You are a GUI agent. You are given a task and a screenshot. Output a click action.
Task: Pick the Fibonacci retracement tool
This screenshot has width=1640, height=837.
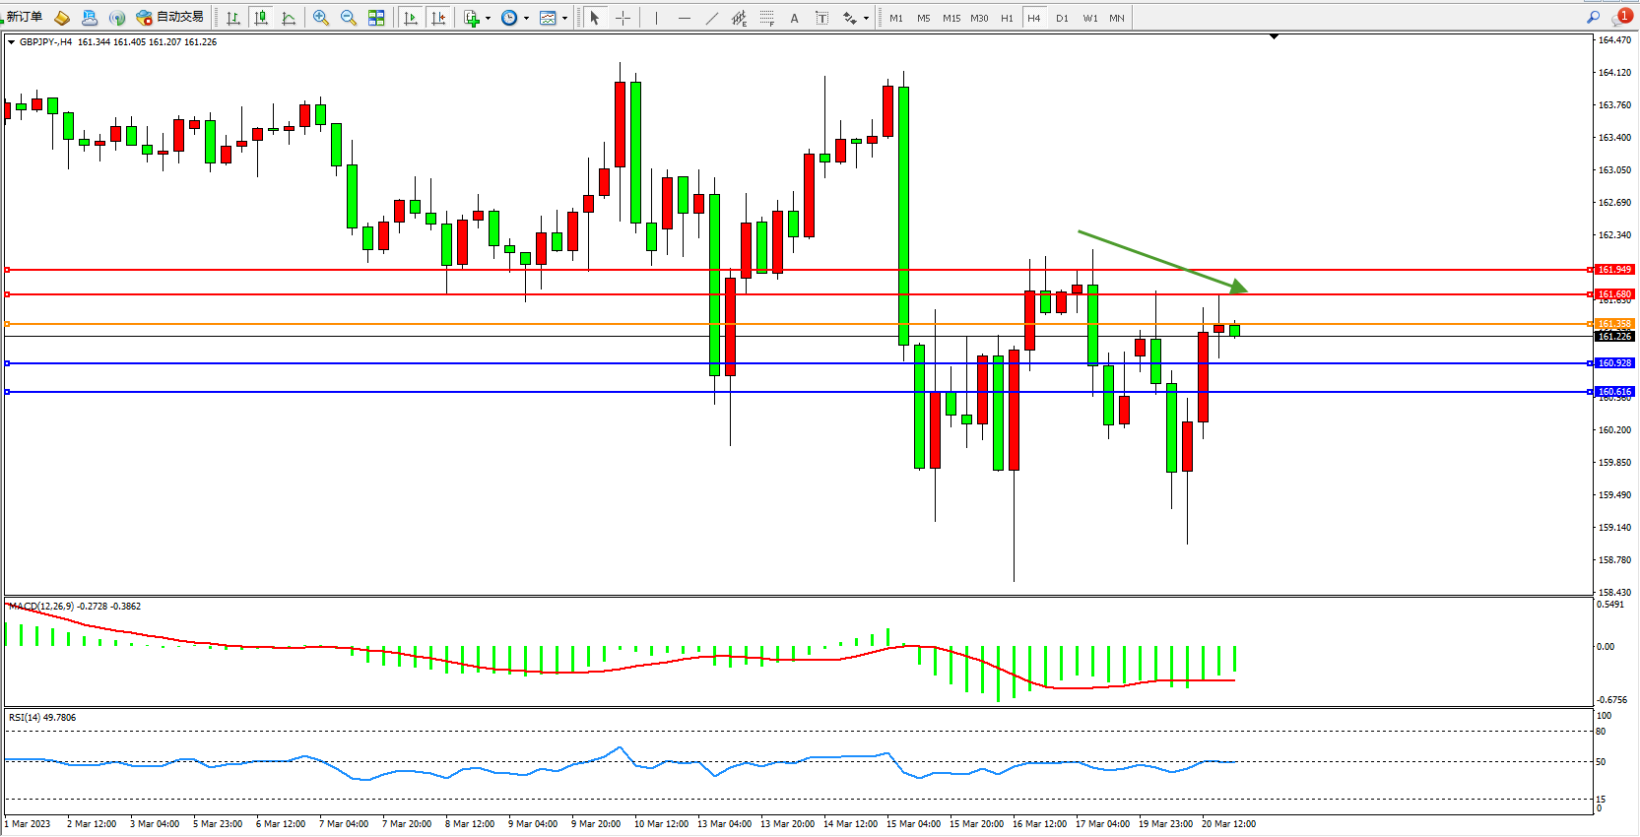point(766,18)
